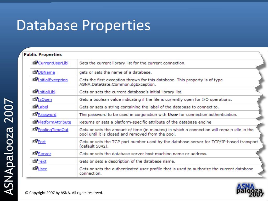Click the property icon beside Label
This screenshot has height=201, width=268.
35,107
